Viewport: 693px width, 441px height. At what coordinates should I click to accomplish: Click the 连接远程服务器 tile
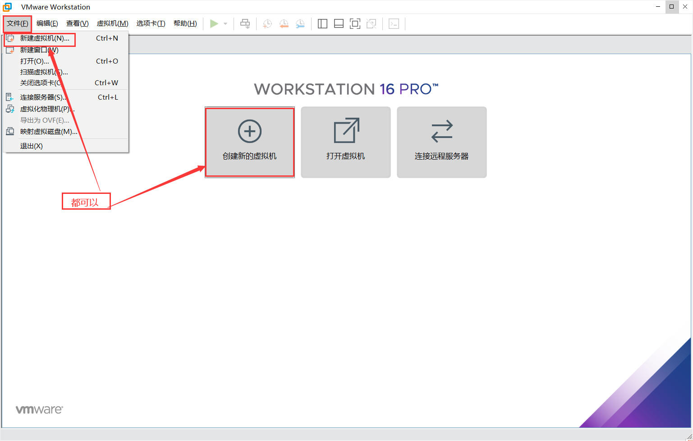pyautogui.click(x=442, y=142)
